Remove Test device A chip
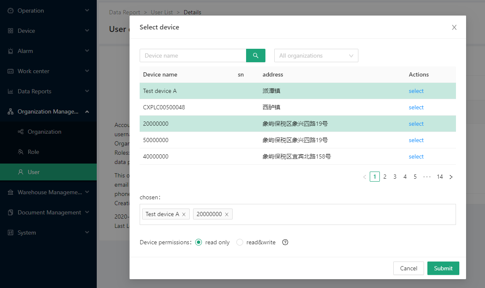The image size is (485, 288). tap(184, 214)
